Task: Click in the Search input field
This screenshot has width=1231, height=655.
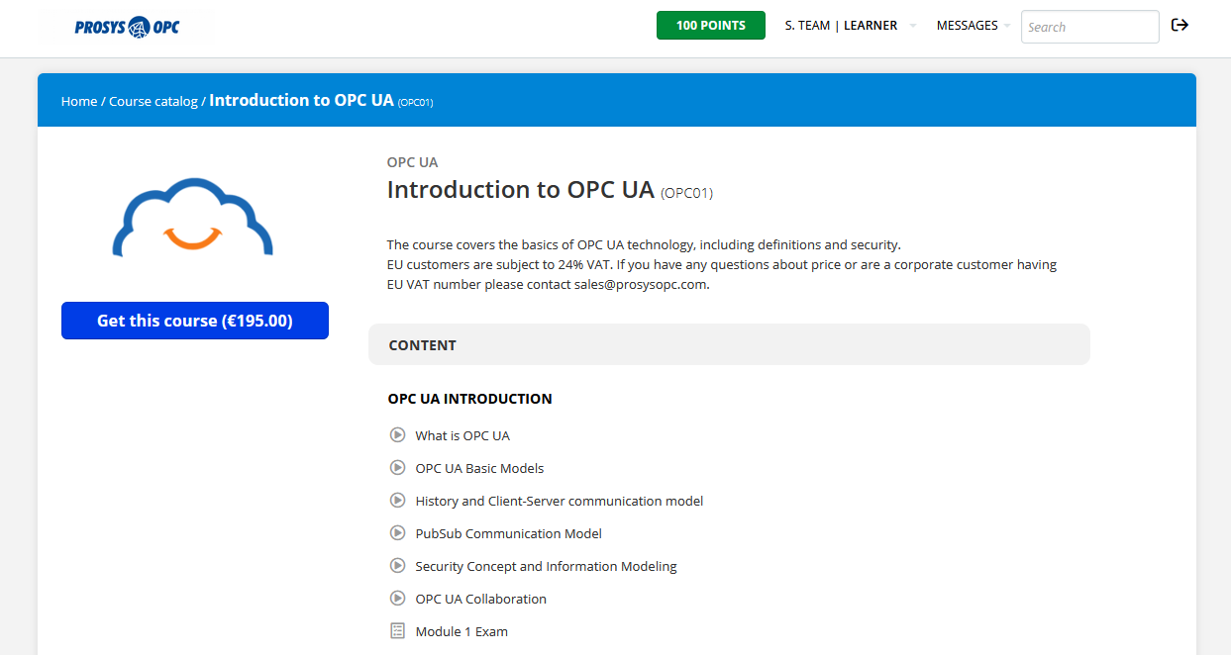Action: click(1089, 27)
